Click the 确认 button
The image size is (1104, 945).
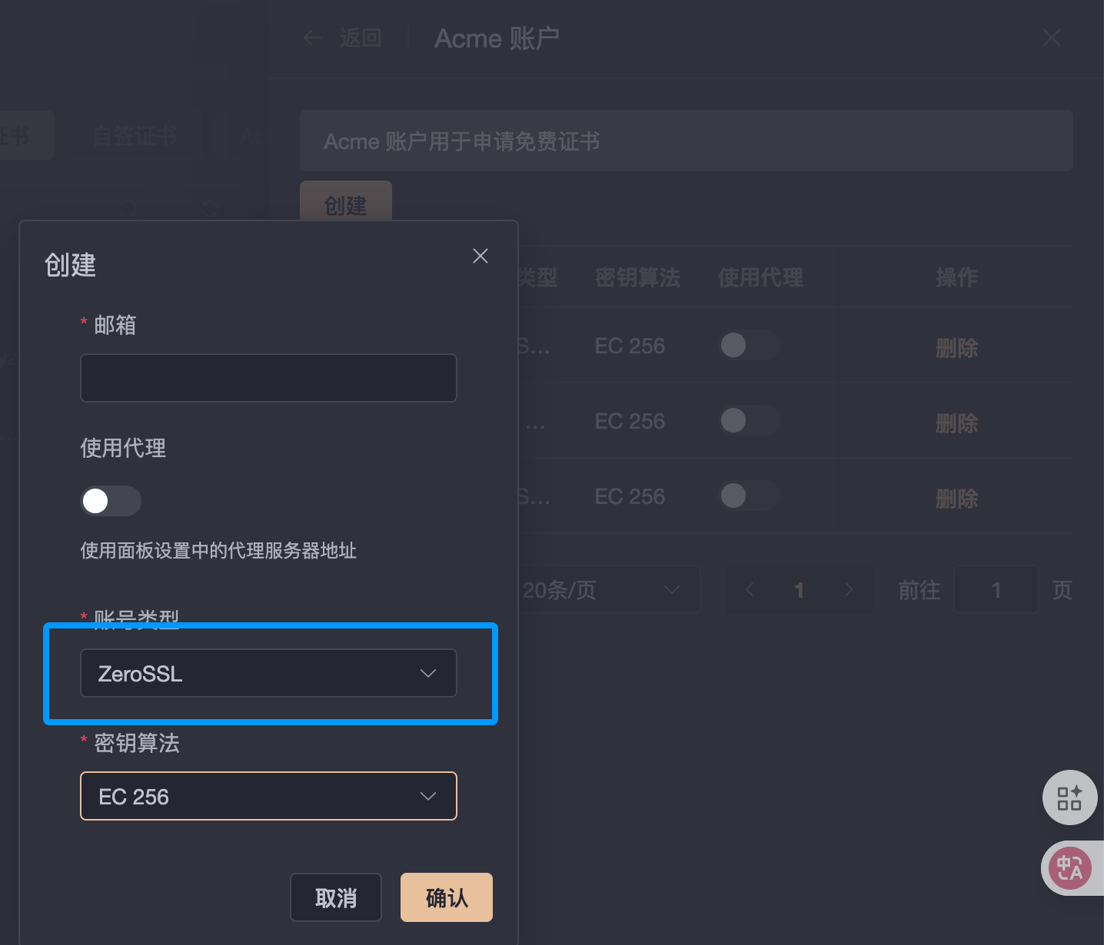pos(446,897)
